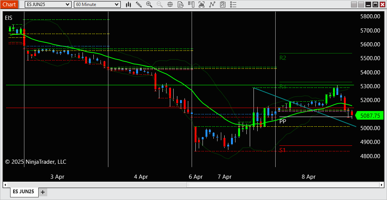The height and width of the screenshot is (200, 387).
Task: Toggle the Chart Trader panel icon
Action: (x=191, y=4)
